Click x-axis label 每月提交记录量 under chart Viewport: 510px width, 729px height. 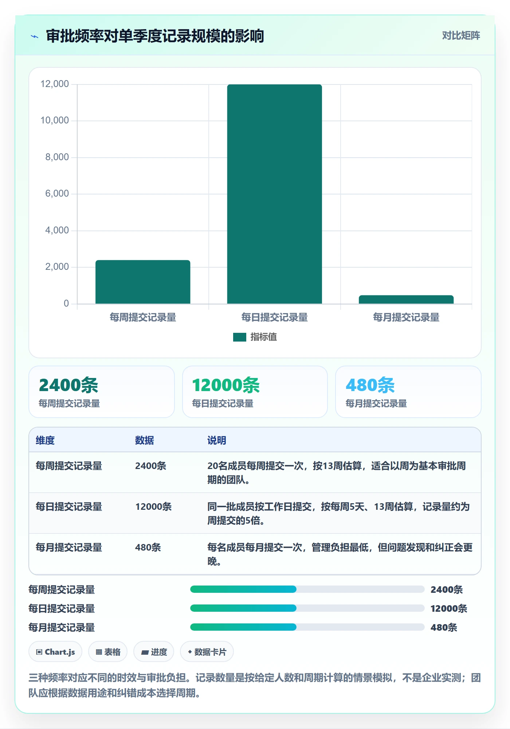[x=406, y=318]
